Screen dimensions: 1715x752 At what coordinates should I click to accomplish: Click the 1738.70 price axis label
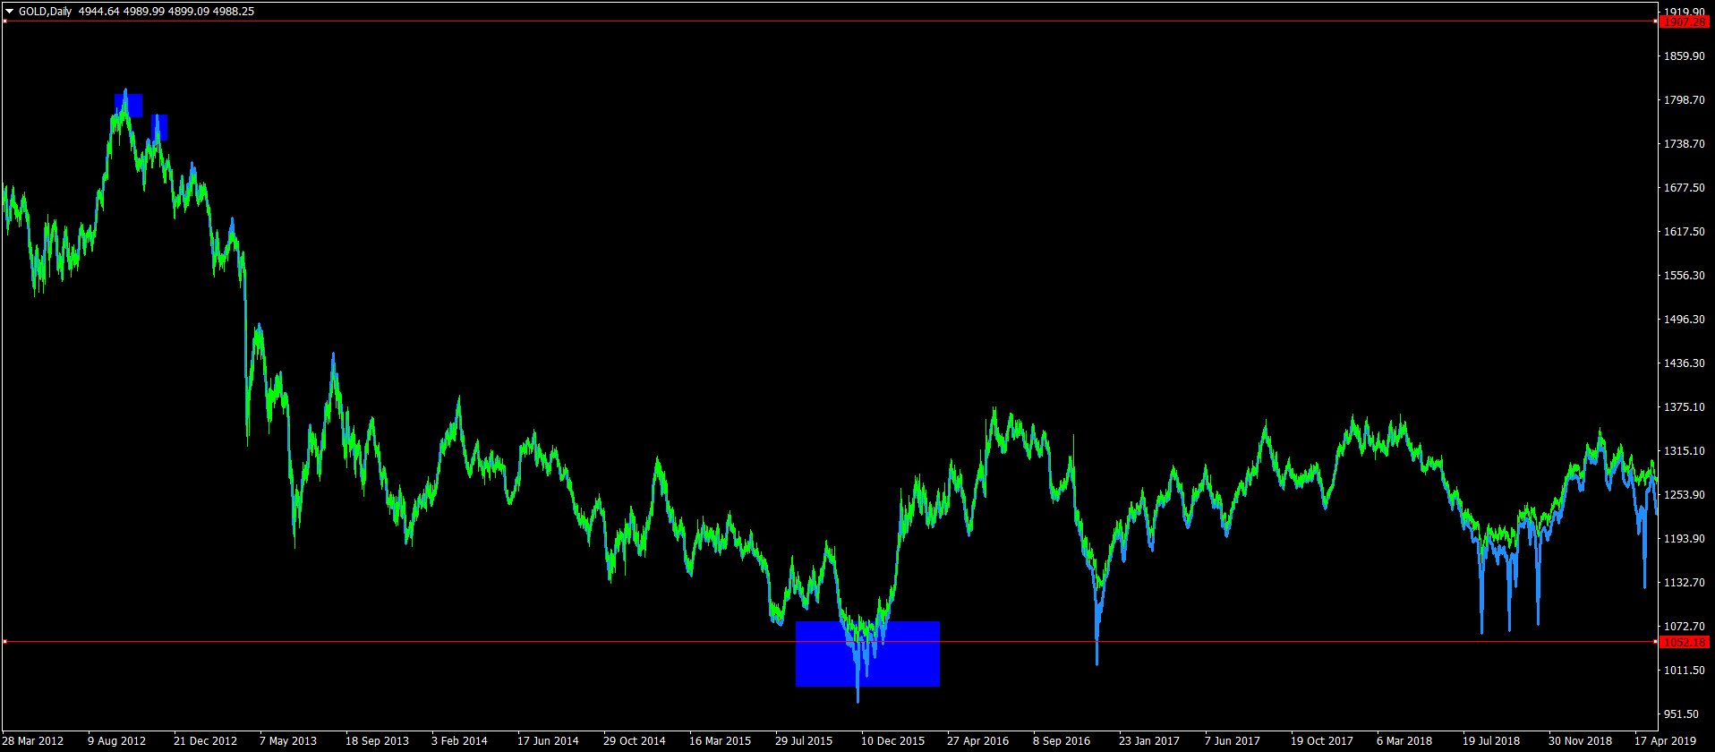(1684, 143)
